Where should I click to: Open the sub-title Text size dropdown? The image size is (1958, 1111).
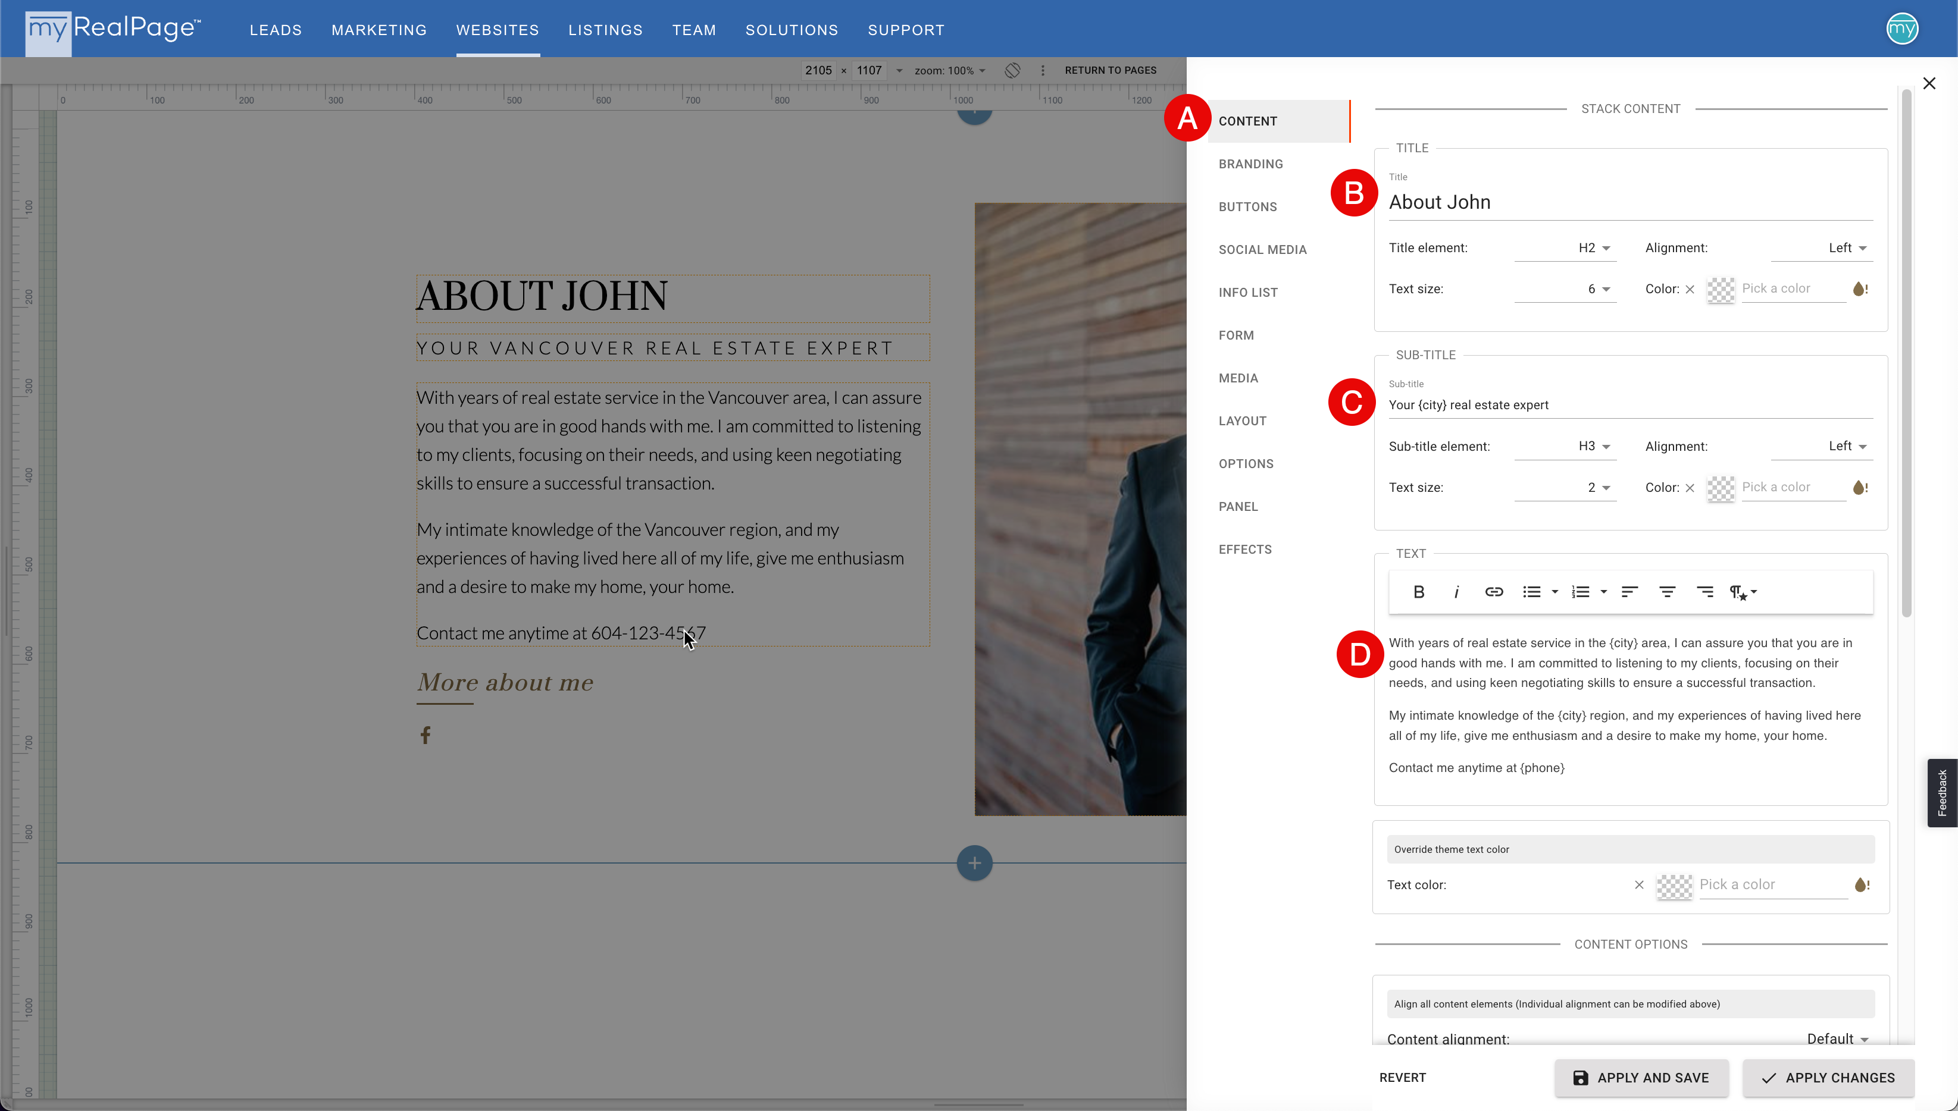1565,488
